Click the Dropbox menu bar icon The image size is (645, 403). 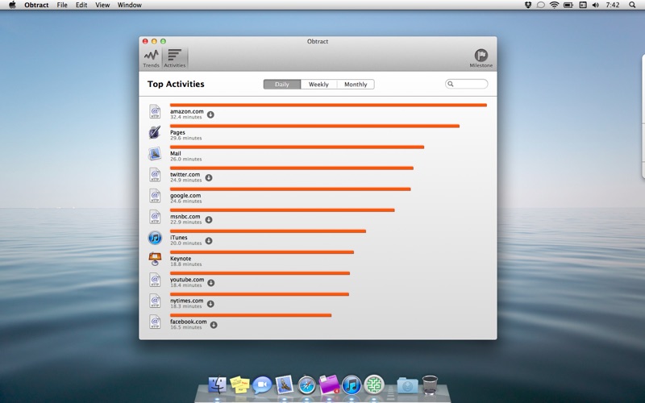pyautogui.click(x=528, y=5)
